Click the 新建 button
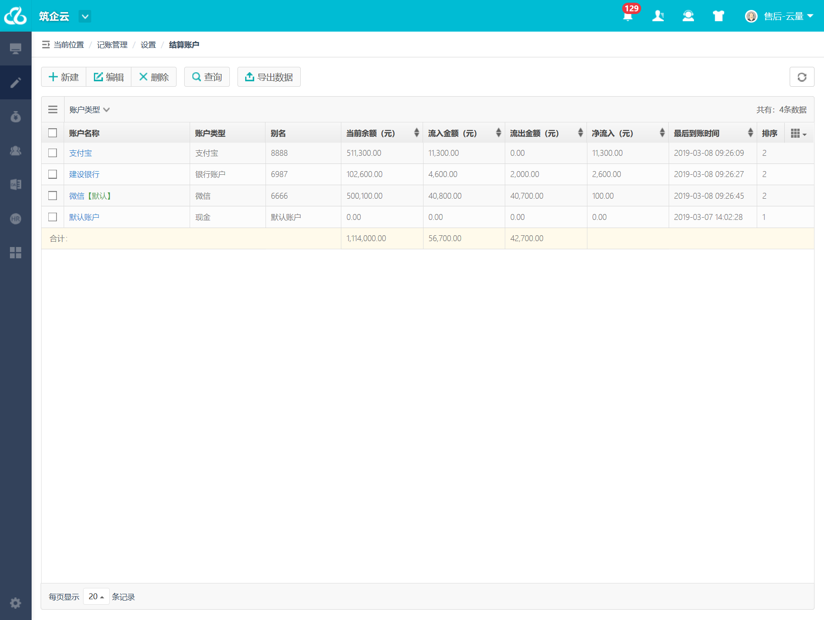The width and height of the screenshot is (824, 620). [x=64, y=77]
